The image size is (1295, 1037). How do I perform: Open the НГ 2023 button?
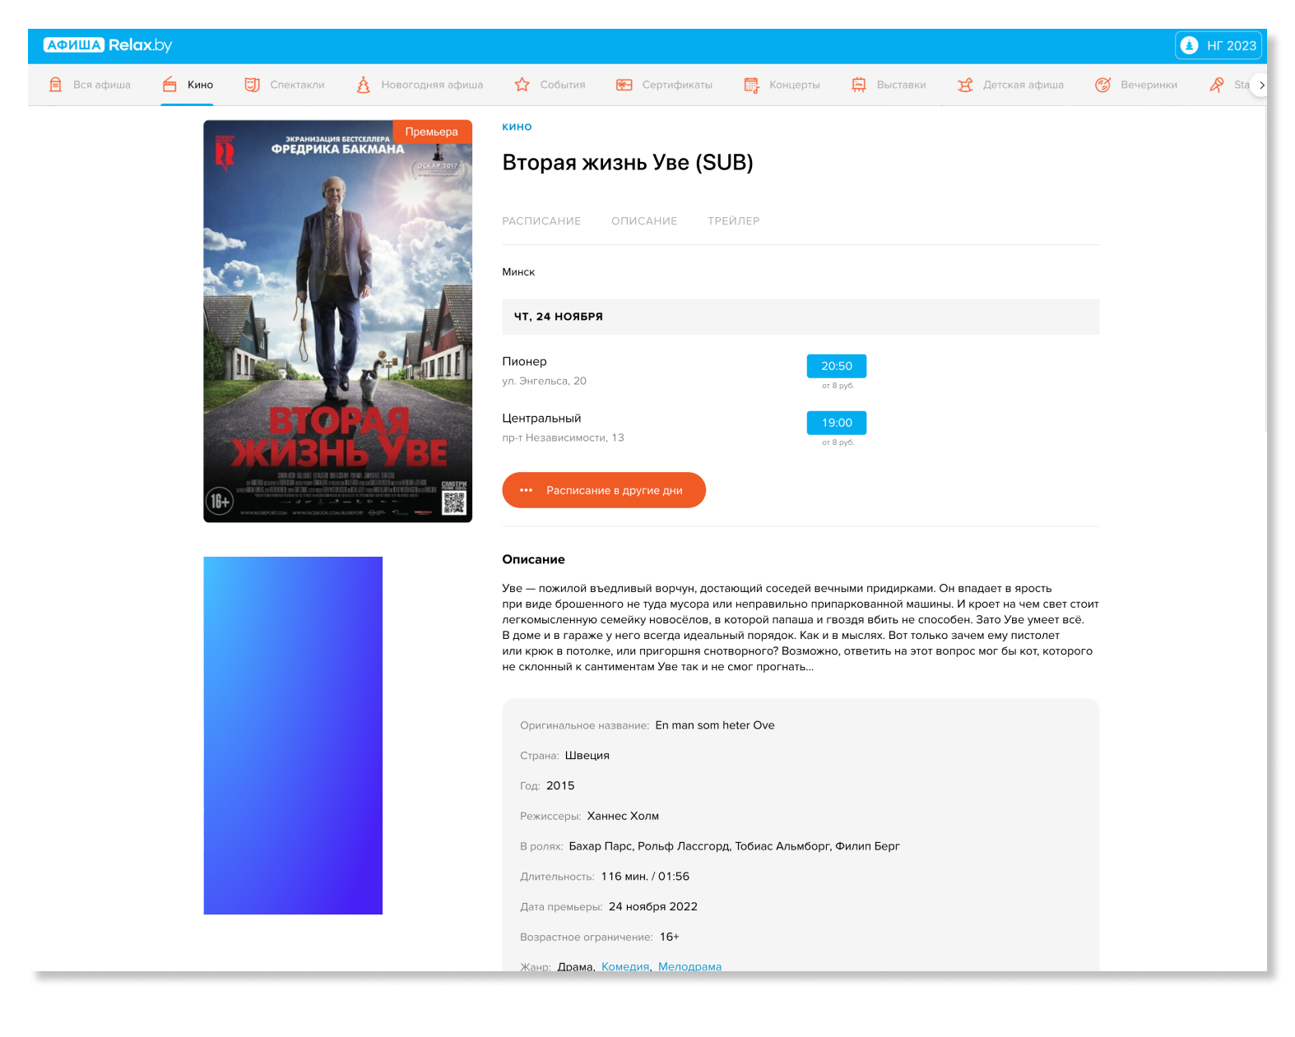[x=1218, y=45]
